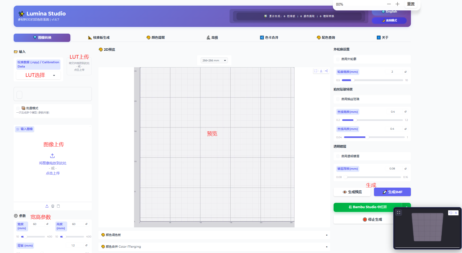Click the gear icon next to 参数
The width and height of the screenshot is (462, 253).
point(16,216)
